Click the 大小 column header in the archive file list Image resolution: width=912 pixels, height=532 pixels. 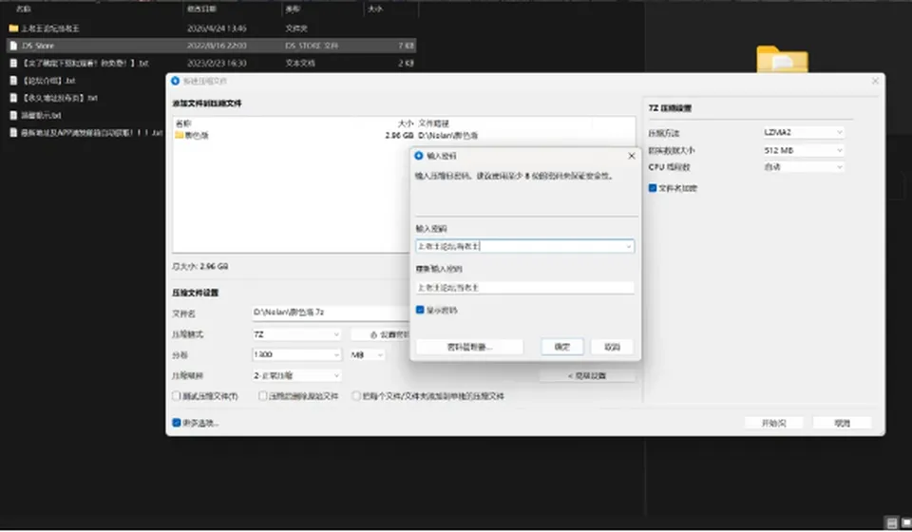tap(406, 123)
